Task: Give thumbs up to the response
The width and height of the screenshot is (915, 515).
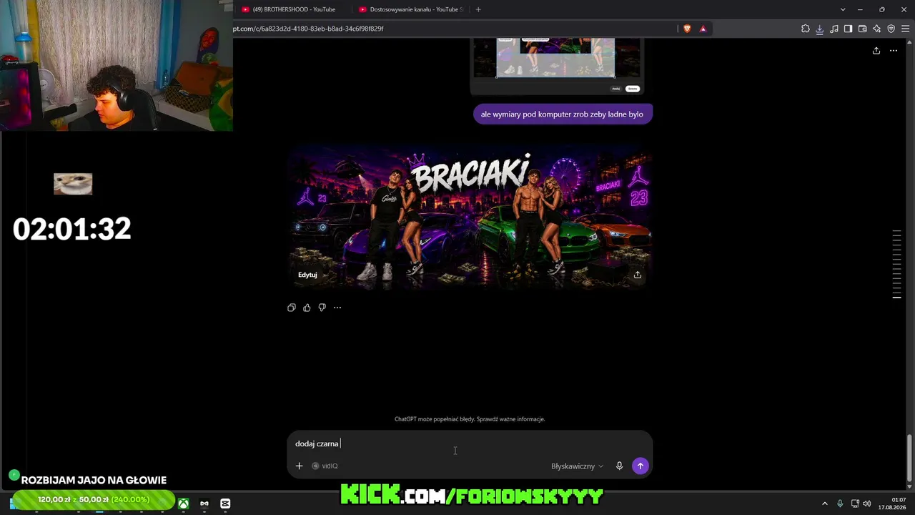Action: coord(307,308)
